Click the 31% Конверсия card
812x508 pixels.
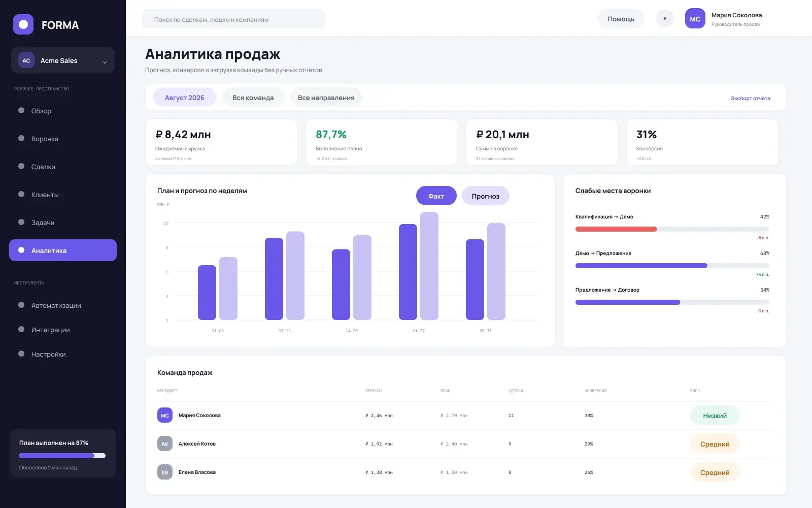[702, 142]
